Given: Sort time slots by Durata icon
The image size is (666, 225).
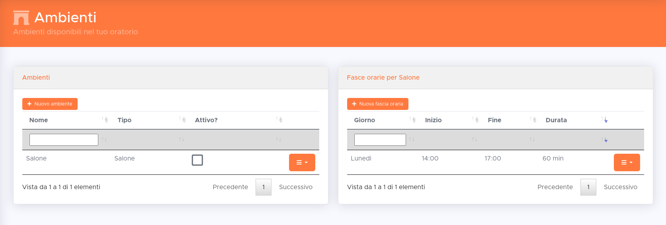Looking at the screenshot, I should 604,120.
